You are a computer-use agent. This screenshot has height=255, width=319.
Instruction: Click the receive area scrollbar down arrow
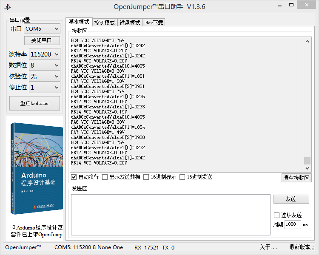pyautogui.click(x=307, y=168)
